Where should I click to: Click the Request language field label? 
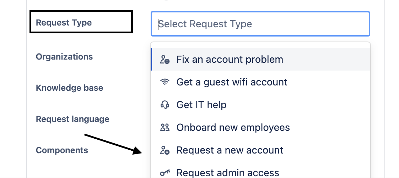click(72, 119)
